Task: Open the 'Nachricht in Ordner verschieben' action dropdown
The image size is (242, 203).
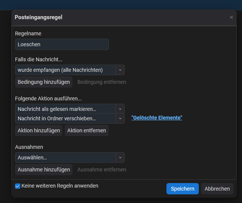Action: 70,118
